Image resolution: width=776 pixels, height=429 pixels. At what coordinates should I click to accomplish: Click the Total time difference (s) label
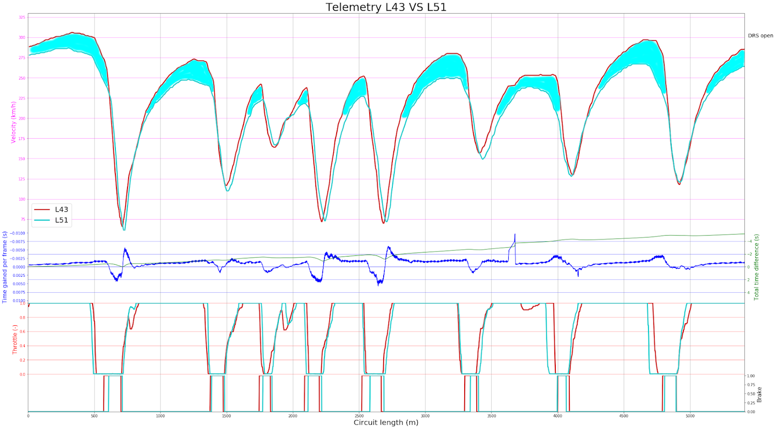point(756,267)
